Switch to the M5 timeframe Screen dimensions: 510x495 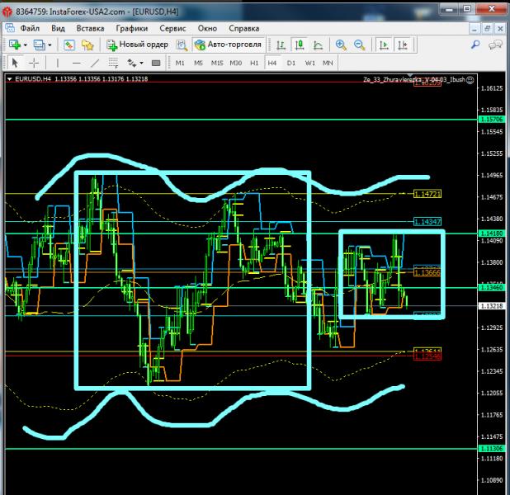click(x=198, y=63)
